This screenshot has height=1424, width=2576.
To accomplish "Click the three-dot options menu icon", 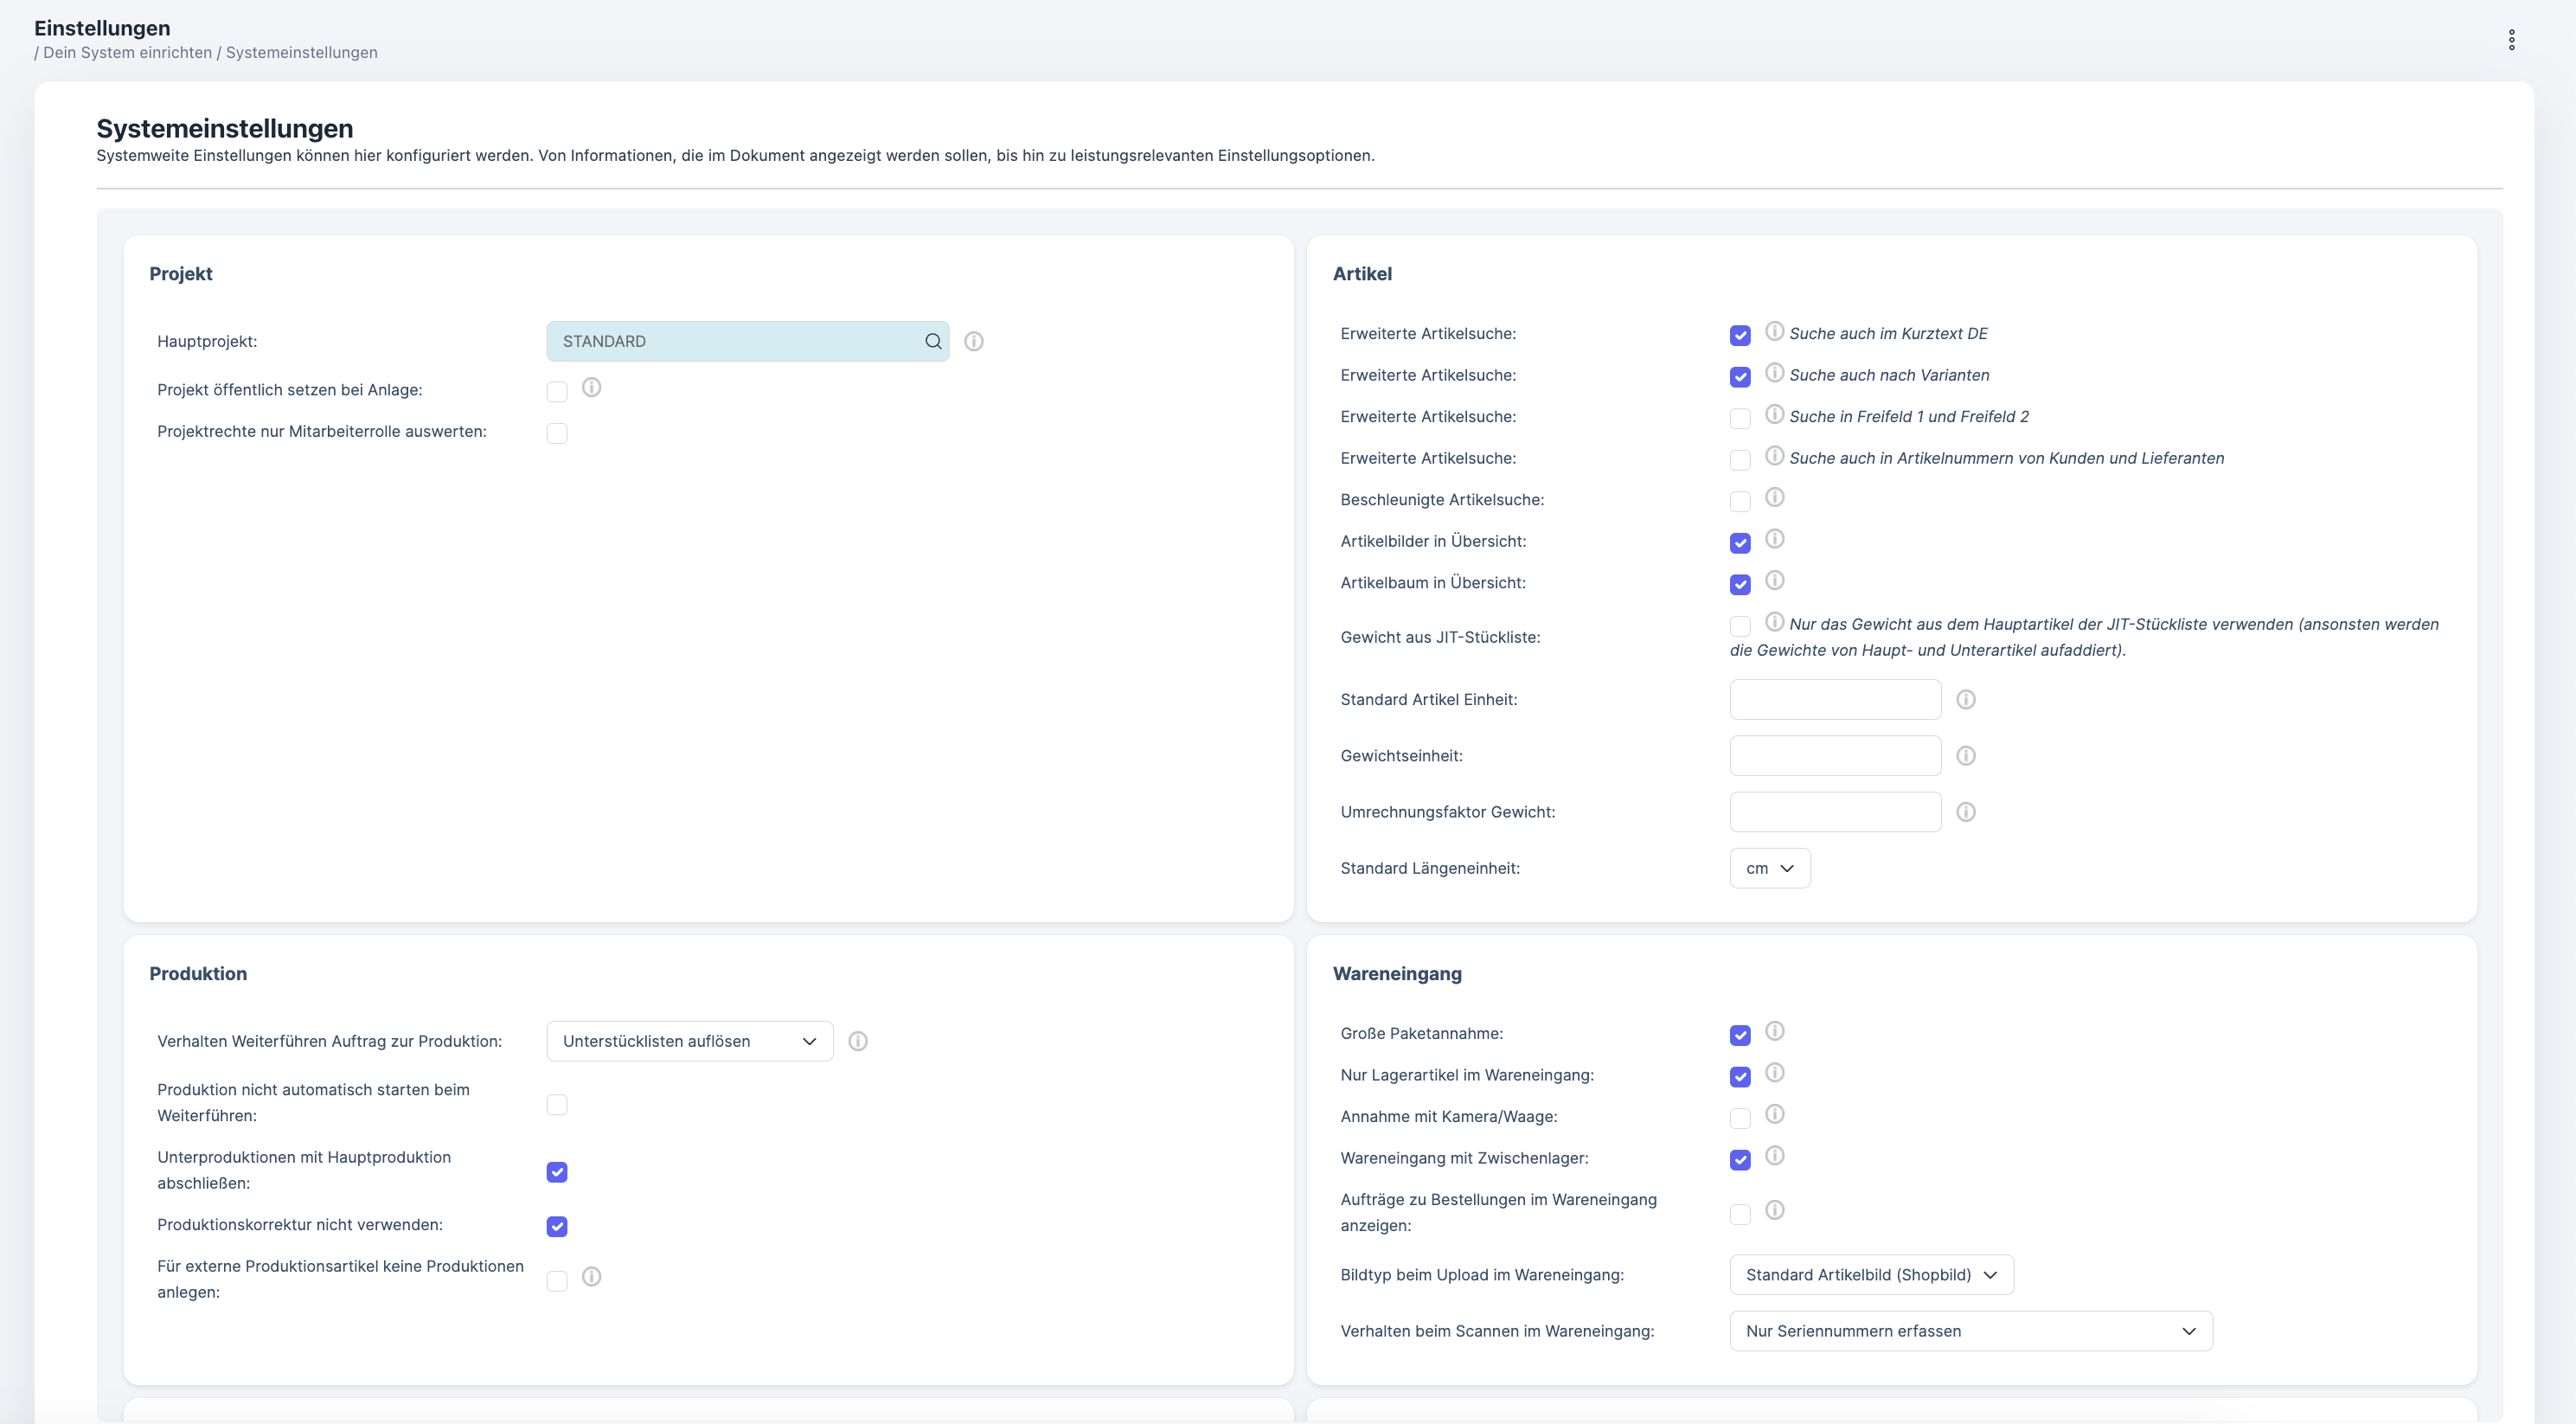I will [x=2511, y=40].
